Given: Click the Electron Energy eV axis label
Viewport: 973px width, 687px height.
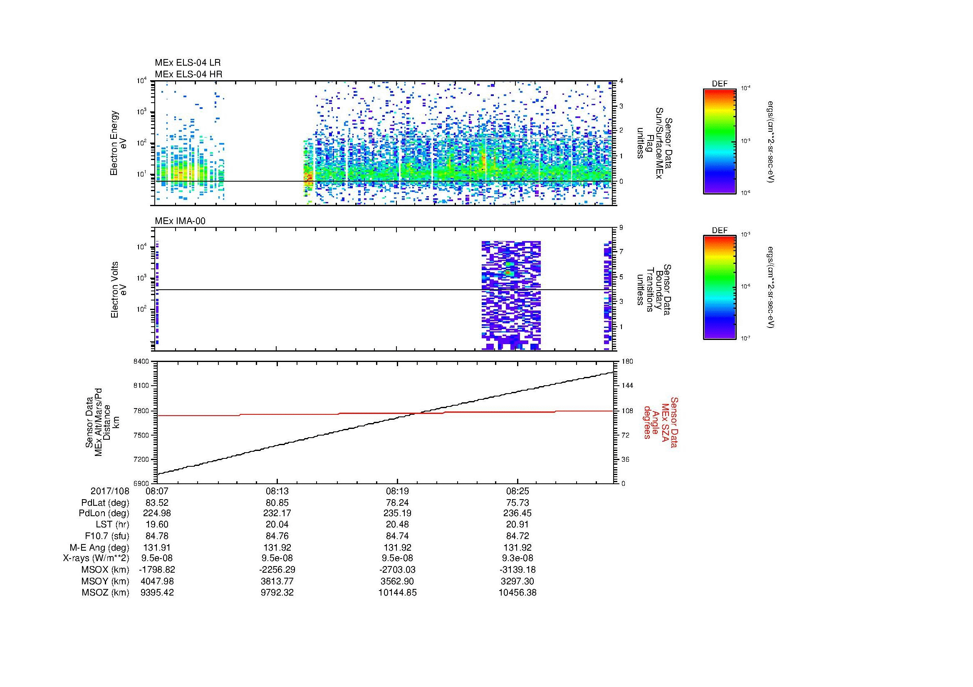Looking at the screenshot, I should [118, 143].
